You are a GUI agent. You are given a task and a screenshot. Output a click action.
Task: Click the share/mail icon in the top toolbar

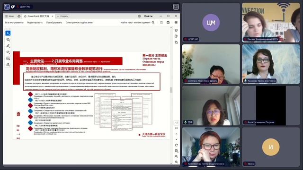point(176,23)
